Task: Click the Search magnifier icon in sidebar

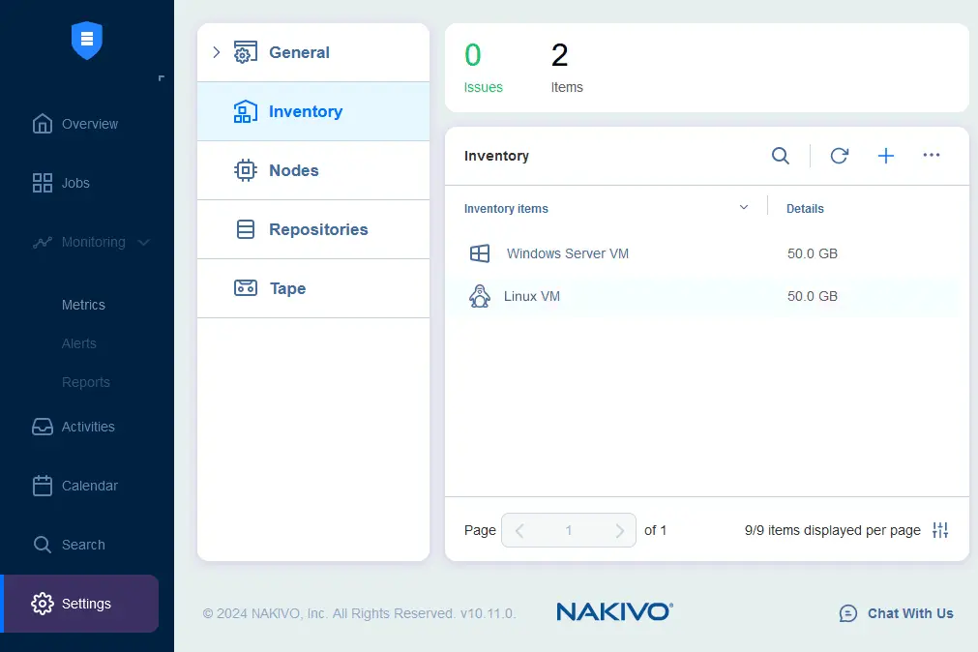Action: click(43, 545)
